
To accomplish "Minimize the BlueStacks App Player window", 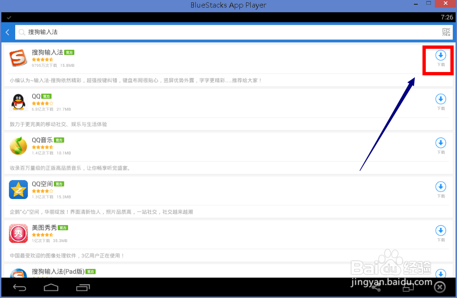I will 416,4.
